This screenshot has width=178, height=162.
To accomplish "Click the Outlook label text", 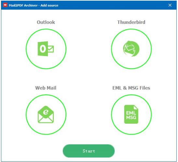I will (46, 22).
